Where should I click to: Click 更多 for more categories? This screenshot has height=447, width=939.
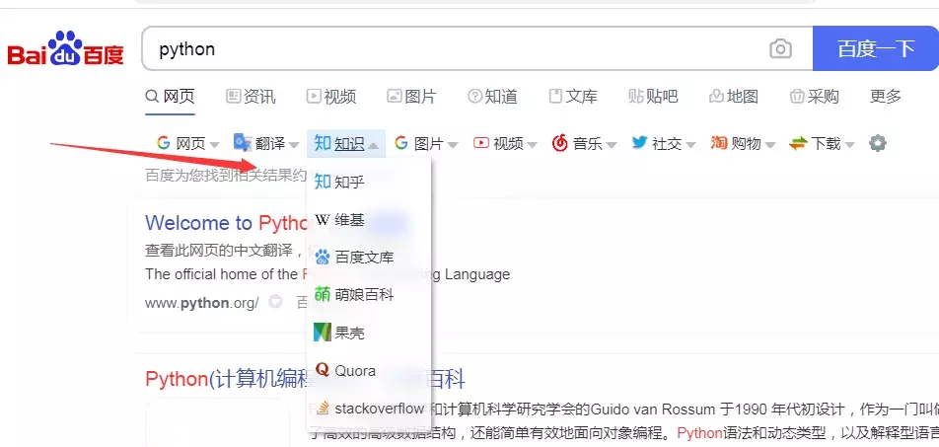point(885,96)
